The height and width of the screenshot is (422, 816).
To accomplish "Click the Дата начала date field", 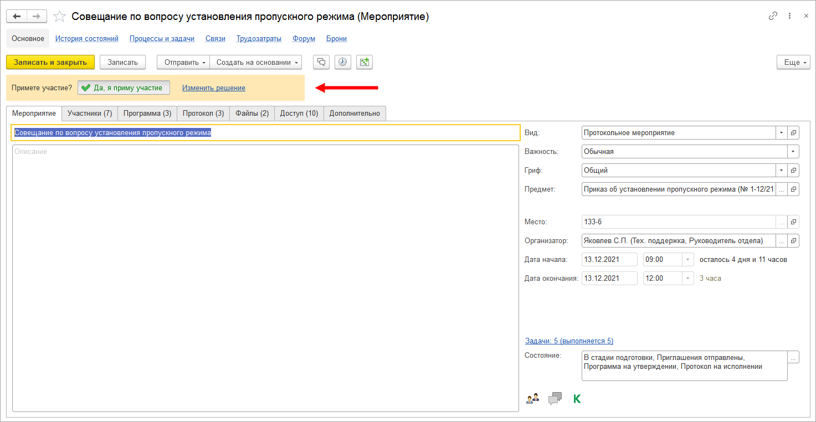I will pyautogui.click(x=609, y=260).
